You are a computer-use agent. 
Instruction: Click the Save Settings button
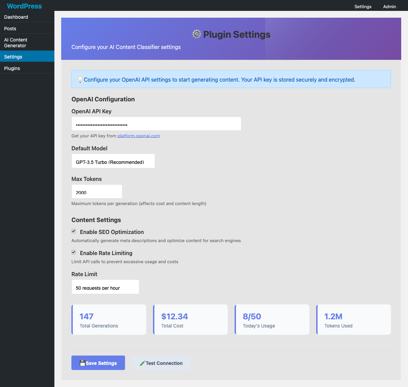98,363
